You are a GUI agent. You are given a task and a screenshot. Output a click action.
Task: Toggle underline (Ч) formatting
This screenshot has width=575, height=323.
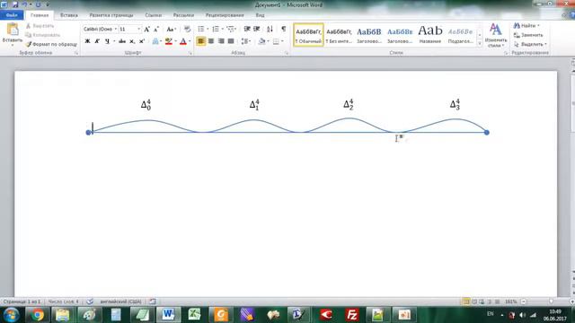[107, 41]
